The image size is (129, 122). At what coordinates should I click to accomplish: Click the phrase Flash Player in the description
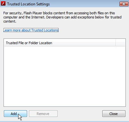pos(33,13)
